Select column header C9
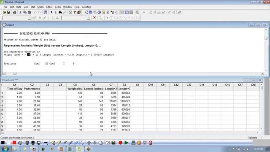Screen dimensions: 270x152 pyautogui.click(x=138, y=84)
